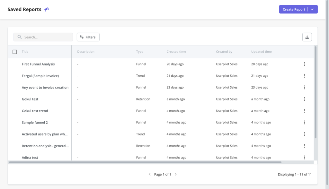Screen dimensions: 329x189
Task: Toggle the select-all checkbox in table header
Action: pyautogui.click(x=15, y=52)
